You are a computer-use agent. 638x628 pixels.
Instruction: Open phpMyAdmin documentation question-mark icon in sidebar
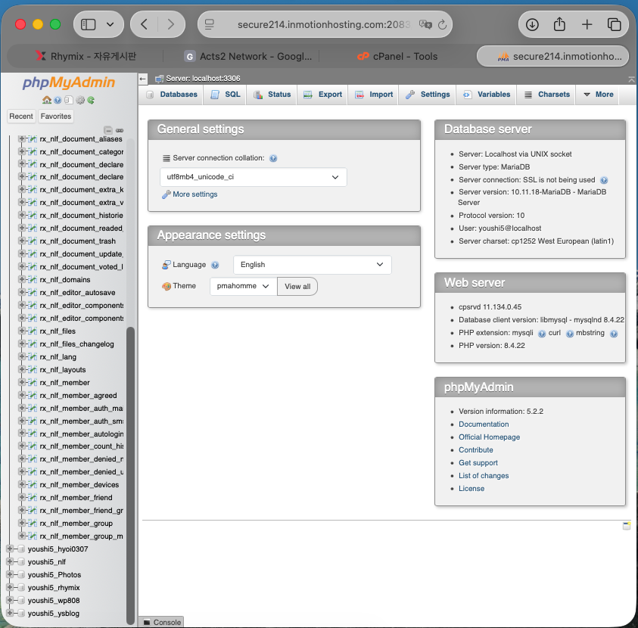coord(58,100)
